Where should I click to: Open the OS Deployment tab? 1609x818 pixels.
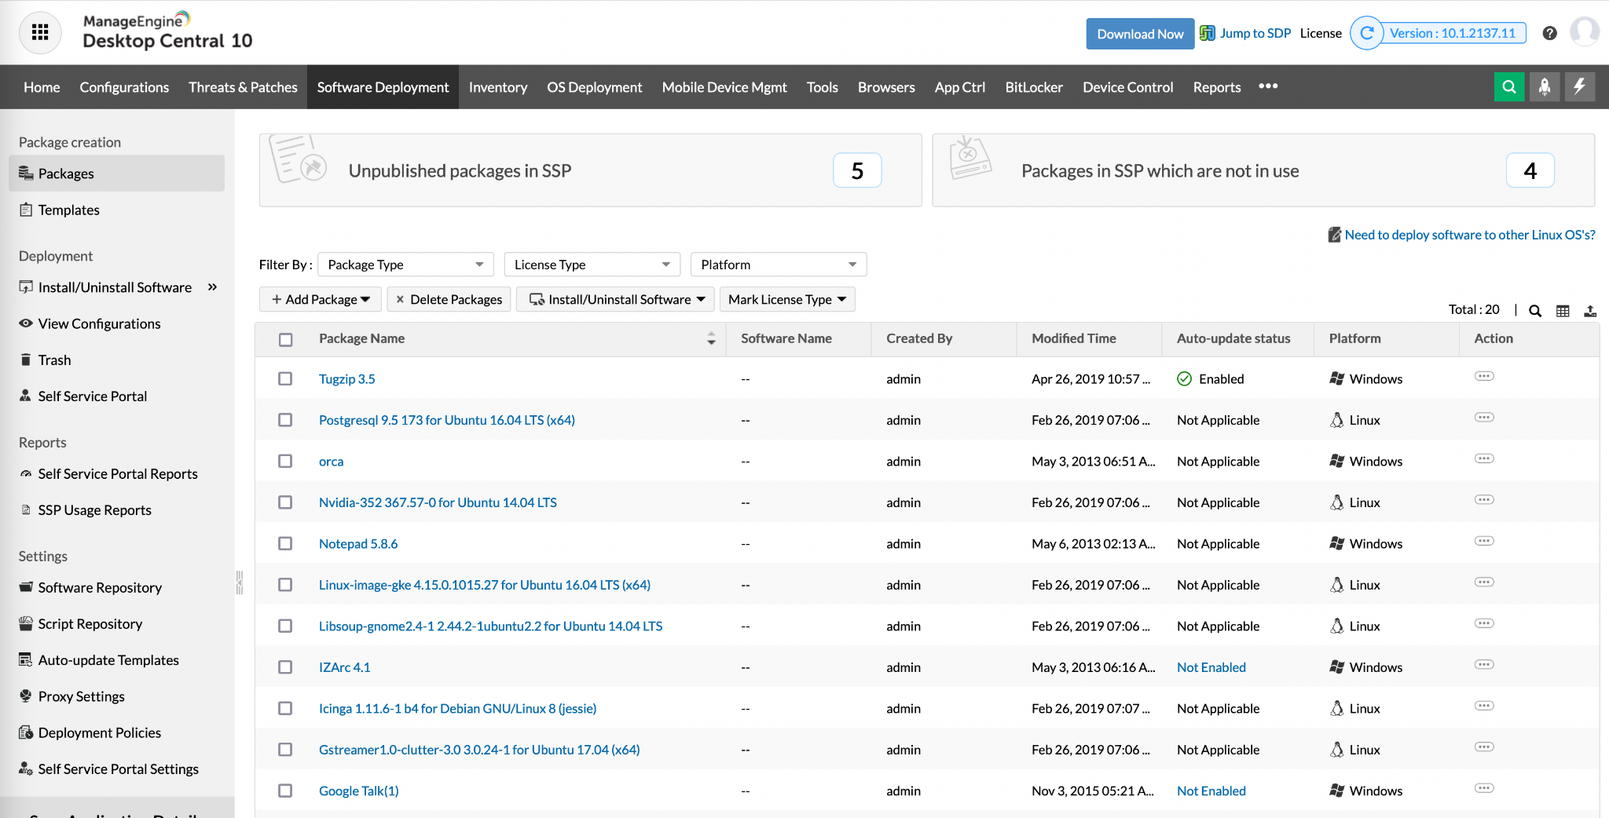pos(595,87)
